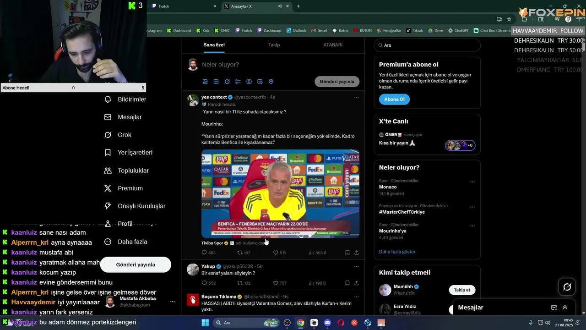Open Mesajlar in the sidebar
Viewport: 586px width, 330px height.
point(123,117)
